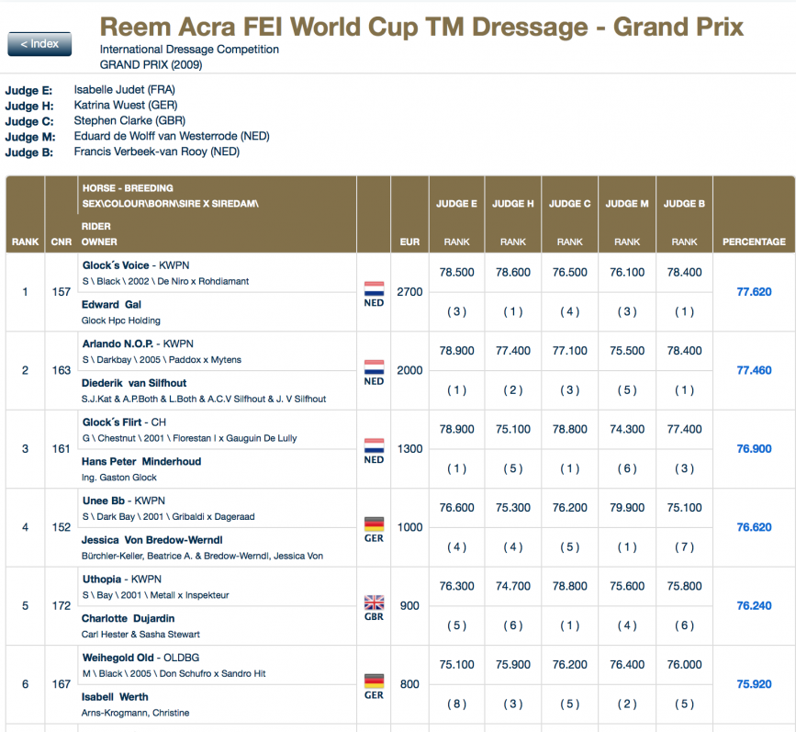The image size is (796, 732).
Task: Click the JUDGE M column header
Action: 627,204
